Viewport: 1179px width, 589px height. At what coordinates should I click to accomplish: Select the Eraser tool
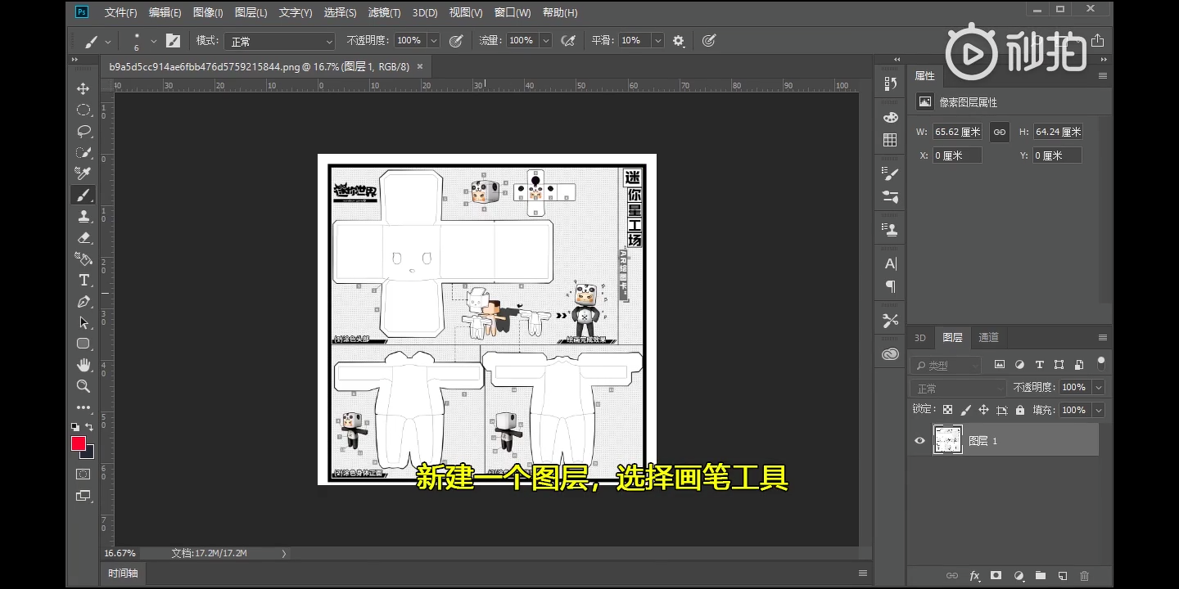pos(84,237)
